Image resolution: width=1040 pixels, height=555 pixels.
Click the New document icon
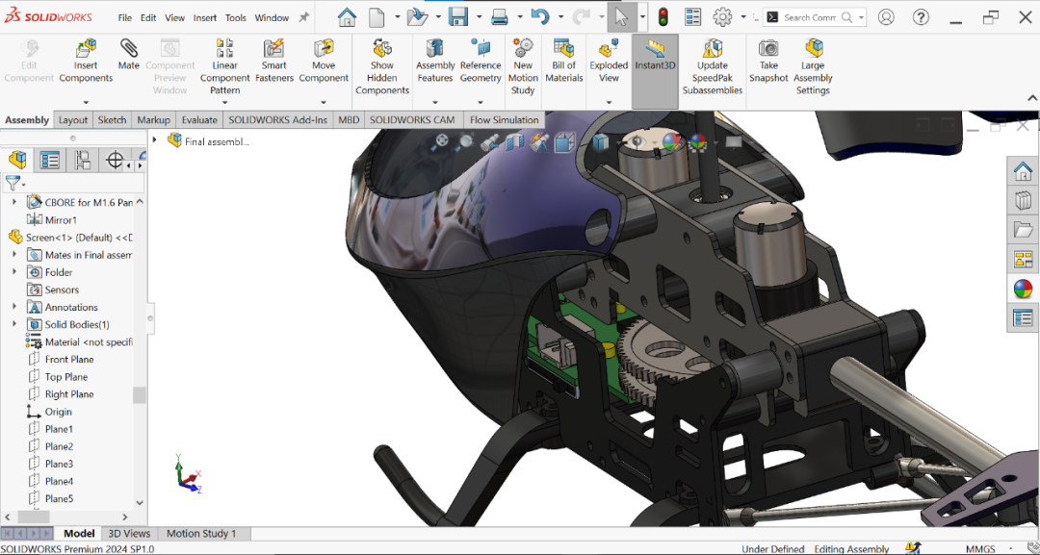click(377, 17)
